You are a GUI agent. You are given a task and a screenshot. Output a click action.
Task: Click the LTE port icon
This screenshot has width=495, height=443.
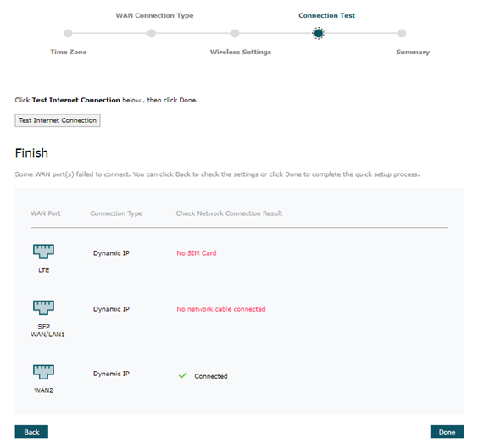click(43, 252)
